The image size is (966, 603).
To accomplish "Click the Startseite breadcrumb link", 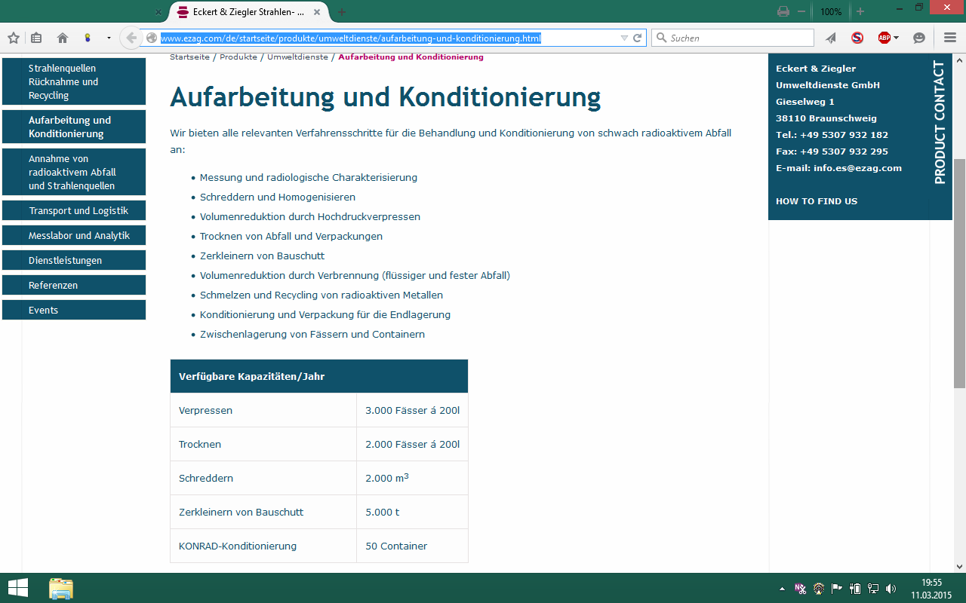I will click(189, 57).
